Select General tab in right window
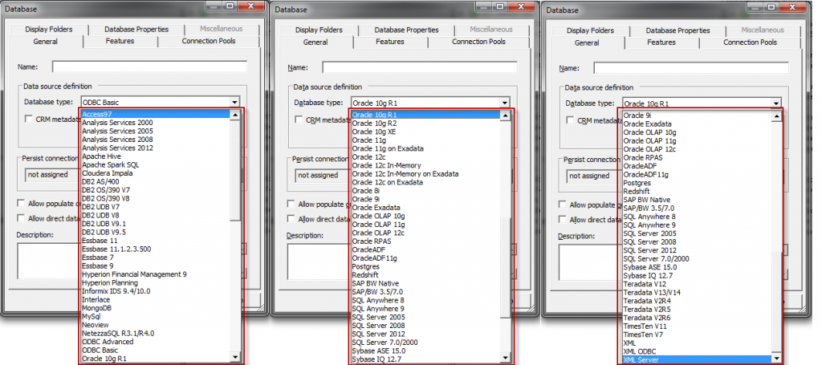Viewport: 822px width, 365px height. coord(587,43)
